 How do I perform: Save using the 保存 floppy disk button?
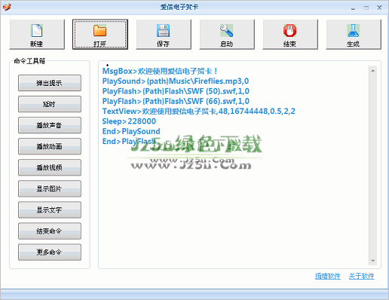[x=164, y=35]
